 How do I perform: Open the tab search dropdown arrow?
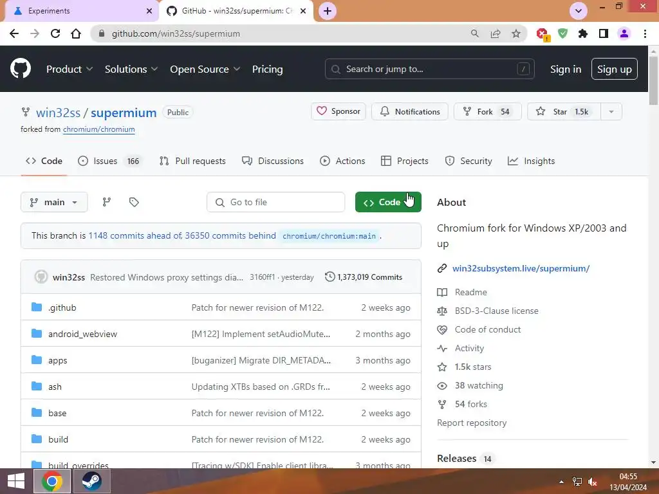point(579,11)
